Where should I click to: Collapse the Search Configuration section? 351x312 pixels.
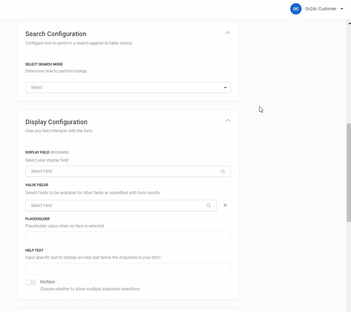click(x=227, y=33)
